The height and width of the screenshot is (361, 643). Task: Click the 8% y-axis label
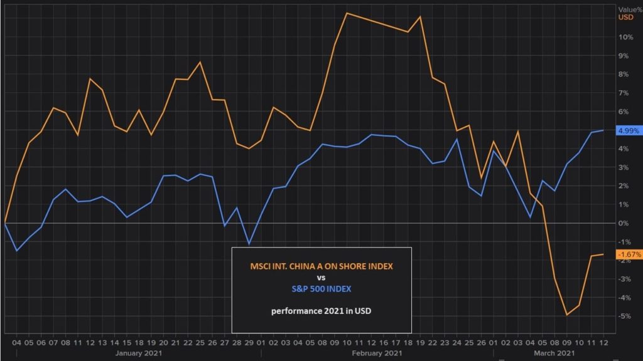(x=624, y=74)
